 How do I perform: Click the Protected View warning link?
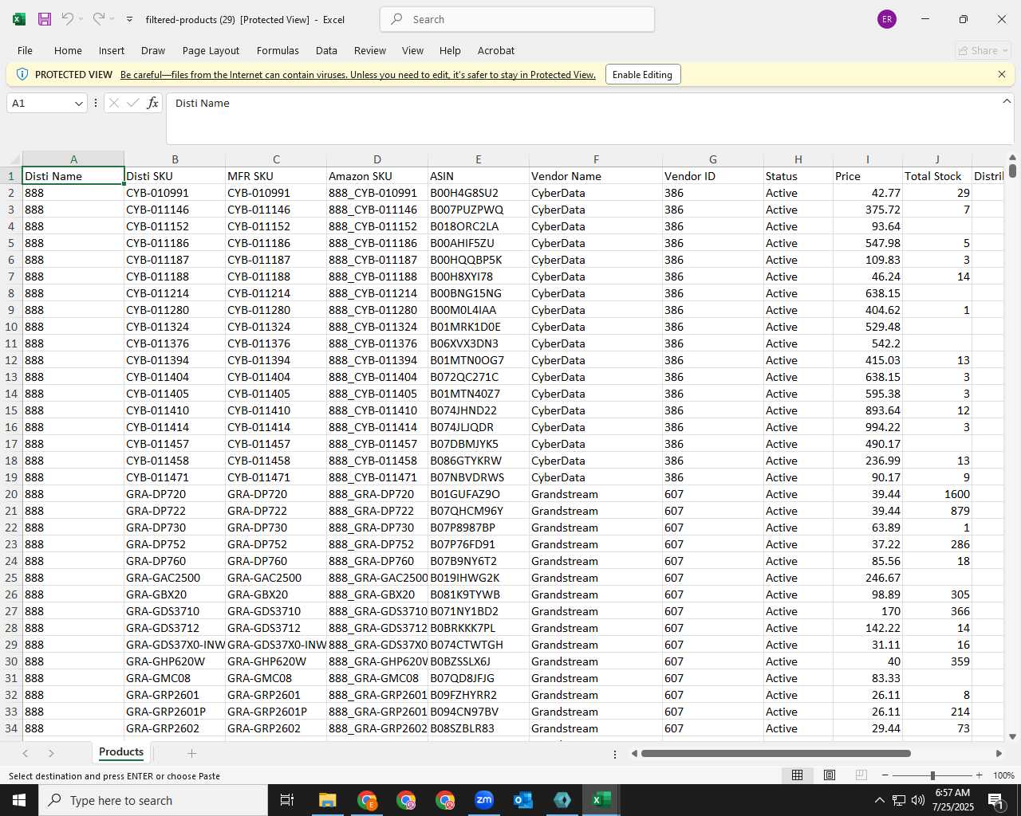tap(358, 74)
